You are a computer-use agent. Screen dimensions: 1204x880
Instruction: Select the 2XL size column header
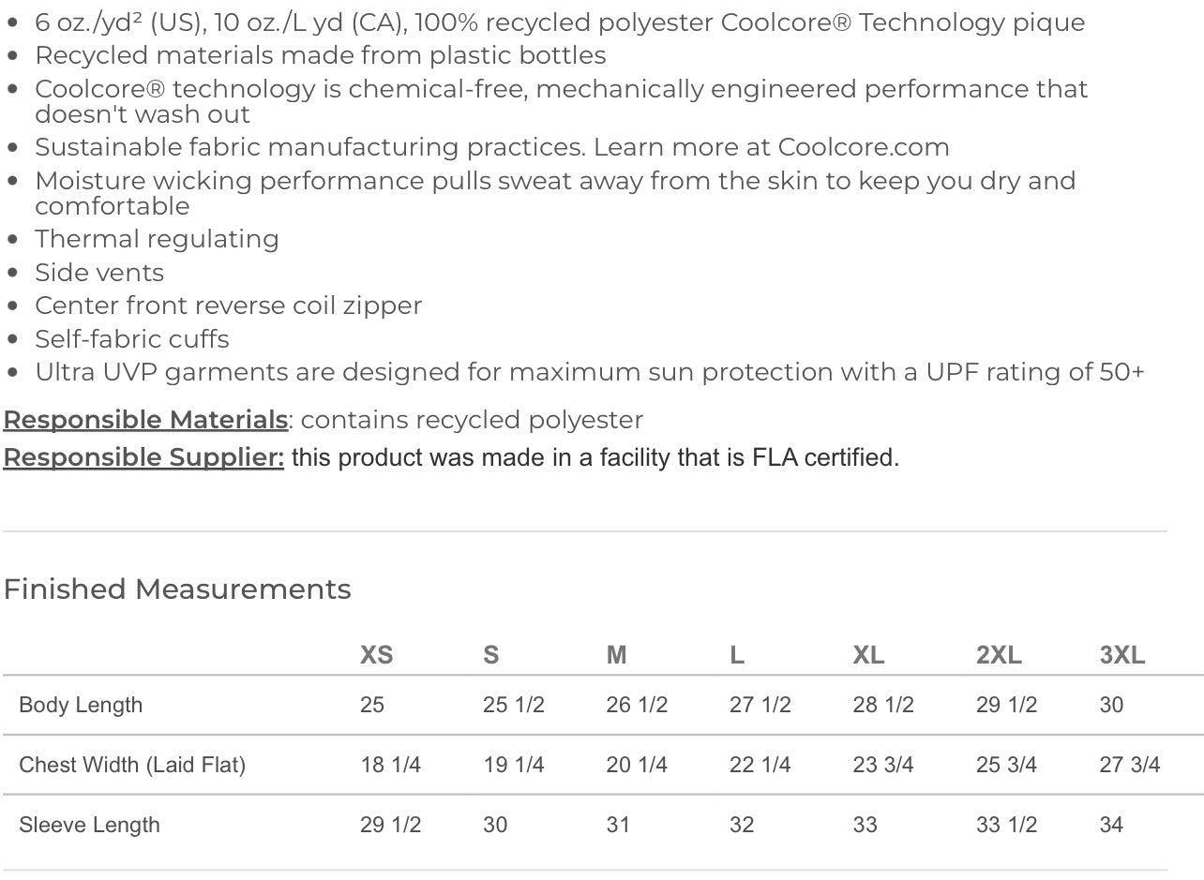pyautogui.click(x=999, y=655)
